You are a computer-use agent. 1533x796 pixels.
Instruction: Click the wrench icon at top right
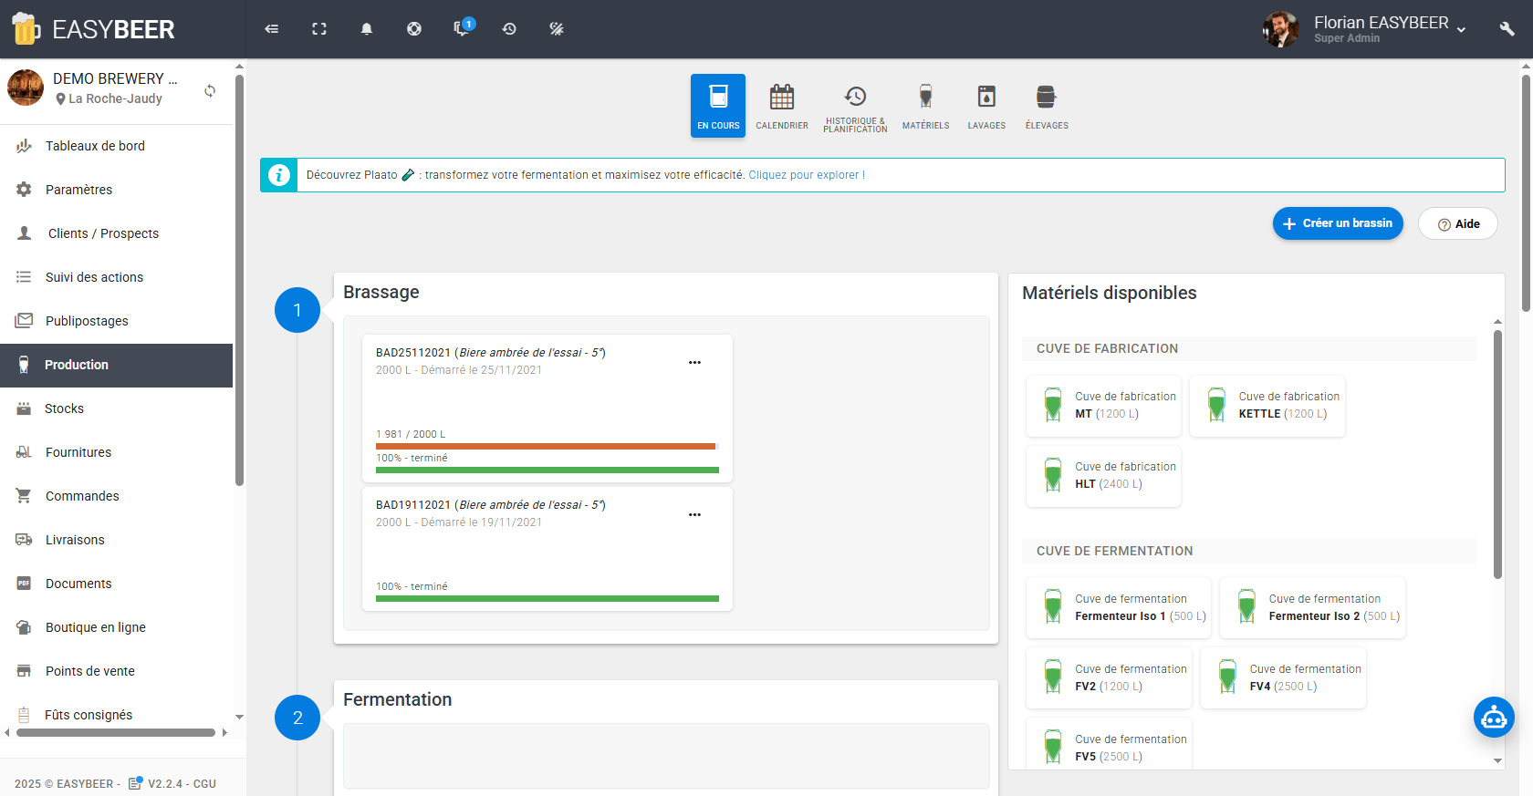tap(1507, 29)
